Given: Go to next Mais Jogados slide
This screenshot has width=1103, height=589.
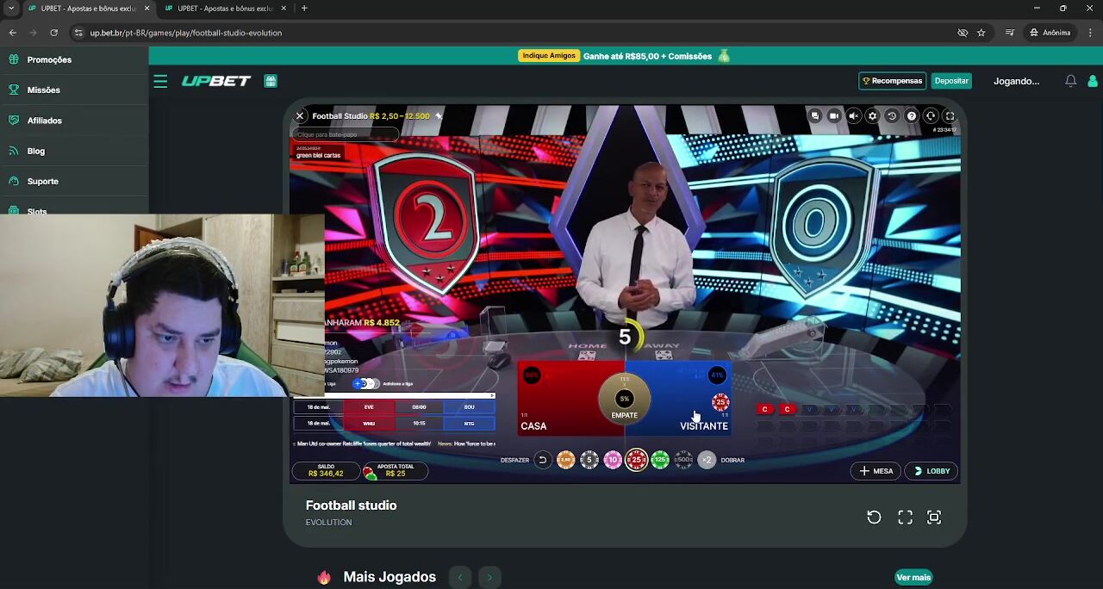Looking at the screenshot, I should (x=489, y=577).
